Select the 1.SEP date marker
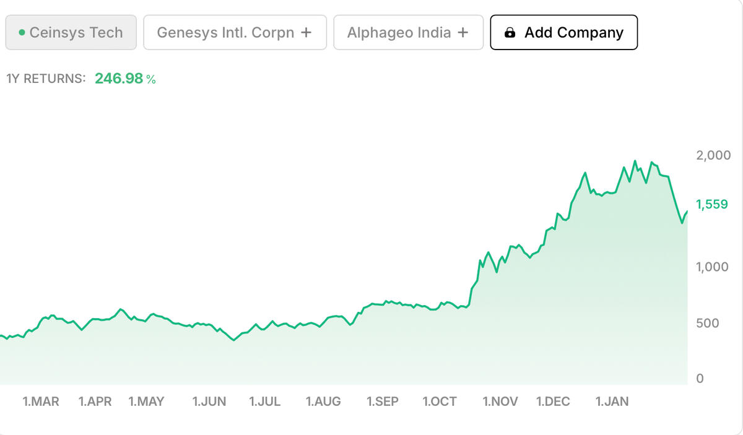The height and width of the screenshot is (435, 743). [x=383, y=402]
